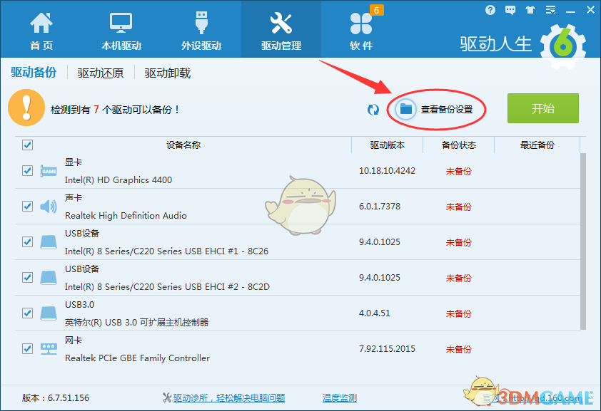Switch to 驱动卸载 sub-tab

pos(168,73)
